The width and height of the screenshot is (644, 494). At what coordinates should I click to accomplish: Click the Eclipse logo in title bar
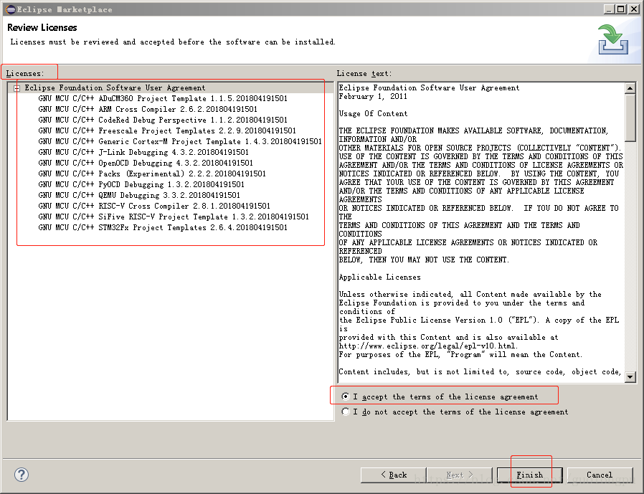point(11,9)
